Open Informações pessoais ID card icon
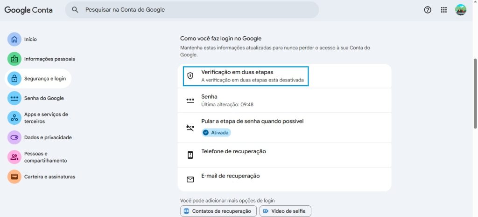Image resolution: width=478 pixels, height=217 pixels. (x=14, y=59)
